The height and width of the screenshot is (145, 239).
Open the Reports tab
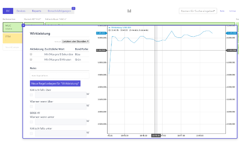(x=37, y=11)
